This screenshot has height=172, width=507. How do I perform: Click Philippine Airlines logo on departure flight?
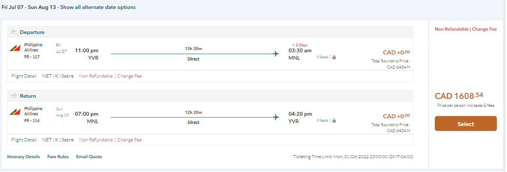click(15, 48)
